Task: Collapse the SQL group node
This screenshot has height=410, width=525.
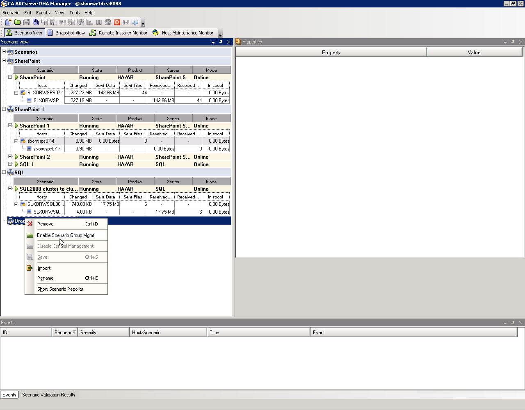Action: tap(4, 172)
